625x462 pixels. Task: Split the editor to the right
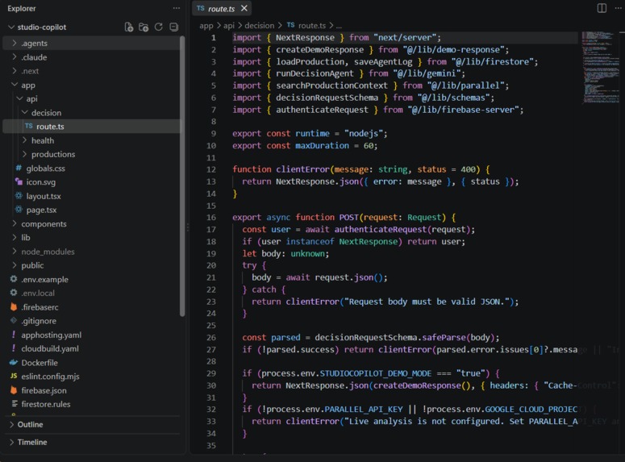coord(602,8)
